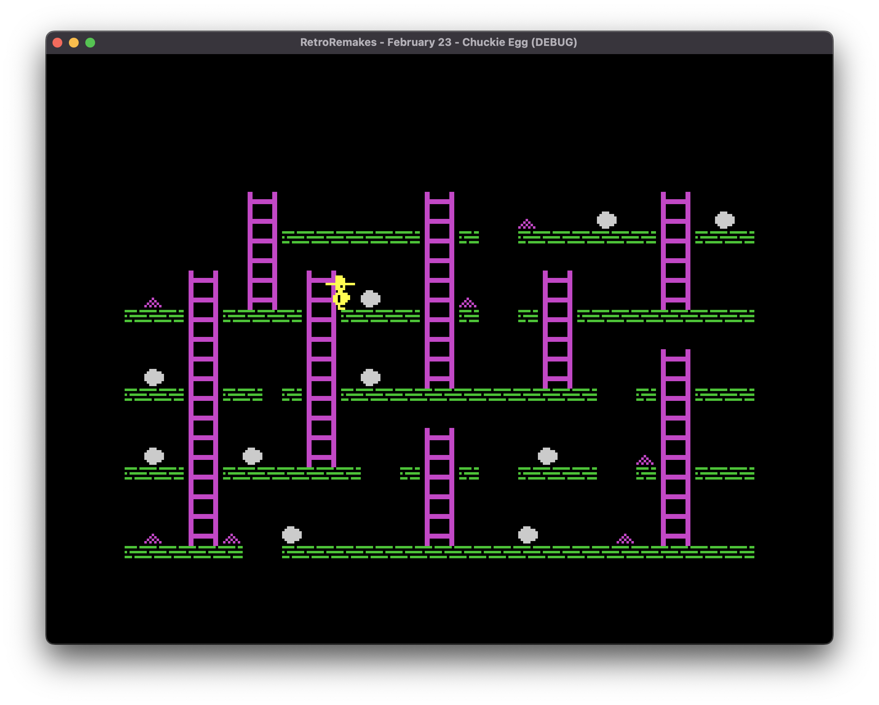Click the top-right ladder between the top and second levels
This screenshot has height=705, width=879.
[676, 251]
